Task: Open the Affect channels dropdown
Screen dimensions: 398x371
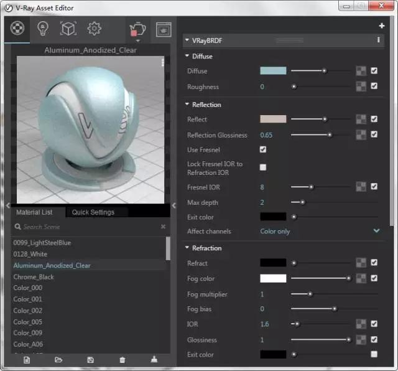Action: tap(320, 231)
